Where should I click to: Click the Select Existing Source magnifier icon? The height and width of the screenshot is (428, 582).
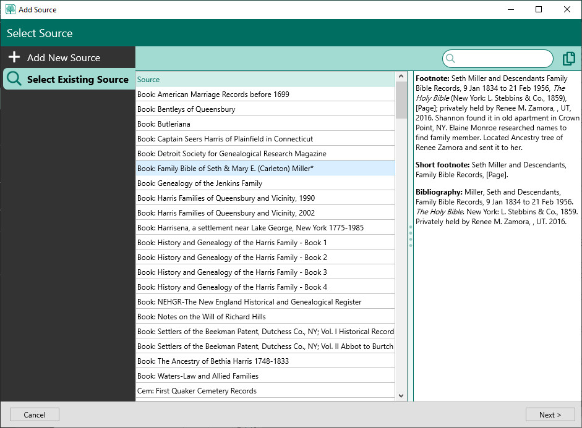[14, 79]
